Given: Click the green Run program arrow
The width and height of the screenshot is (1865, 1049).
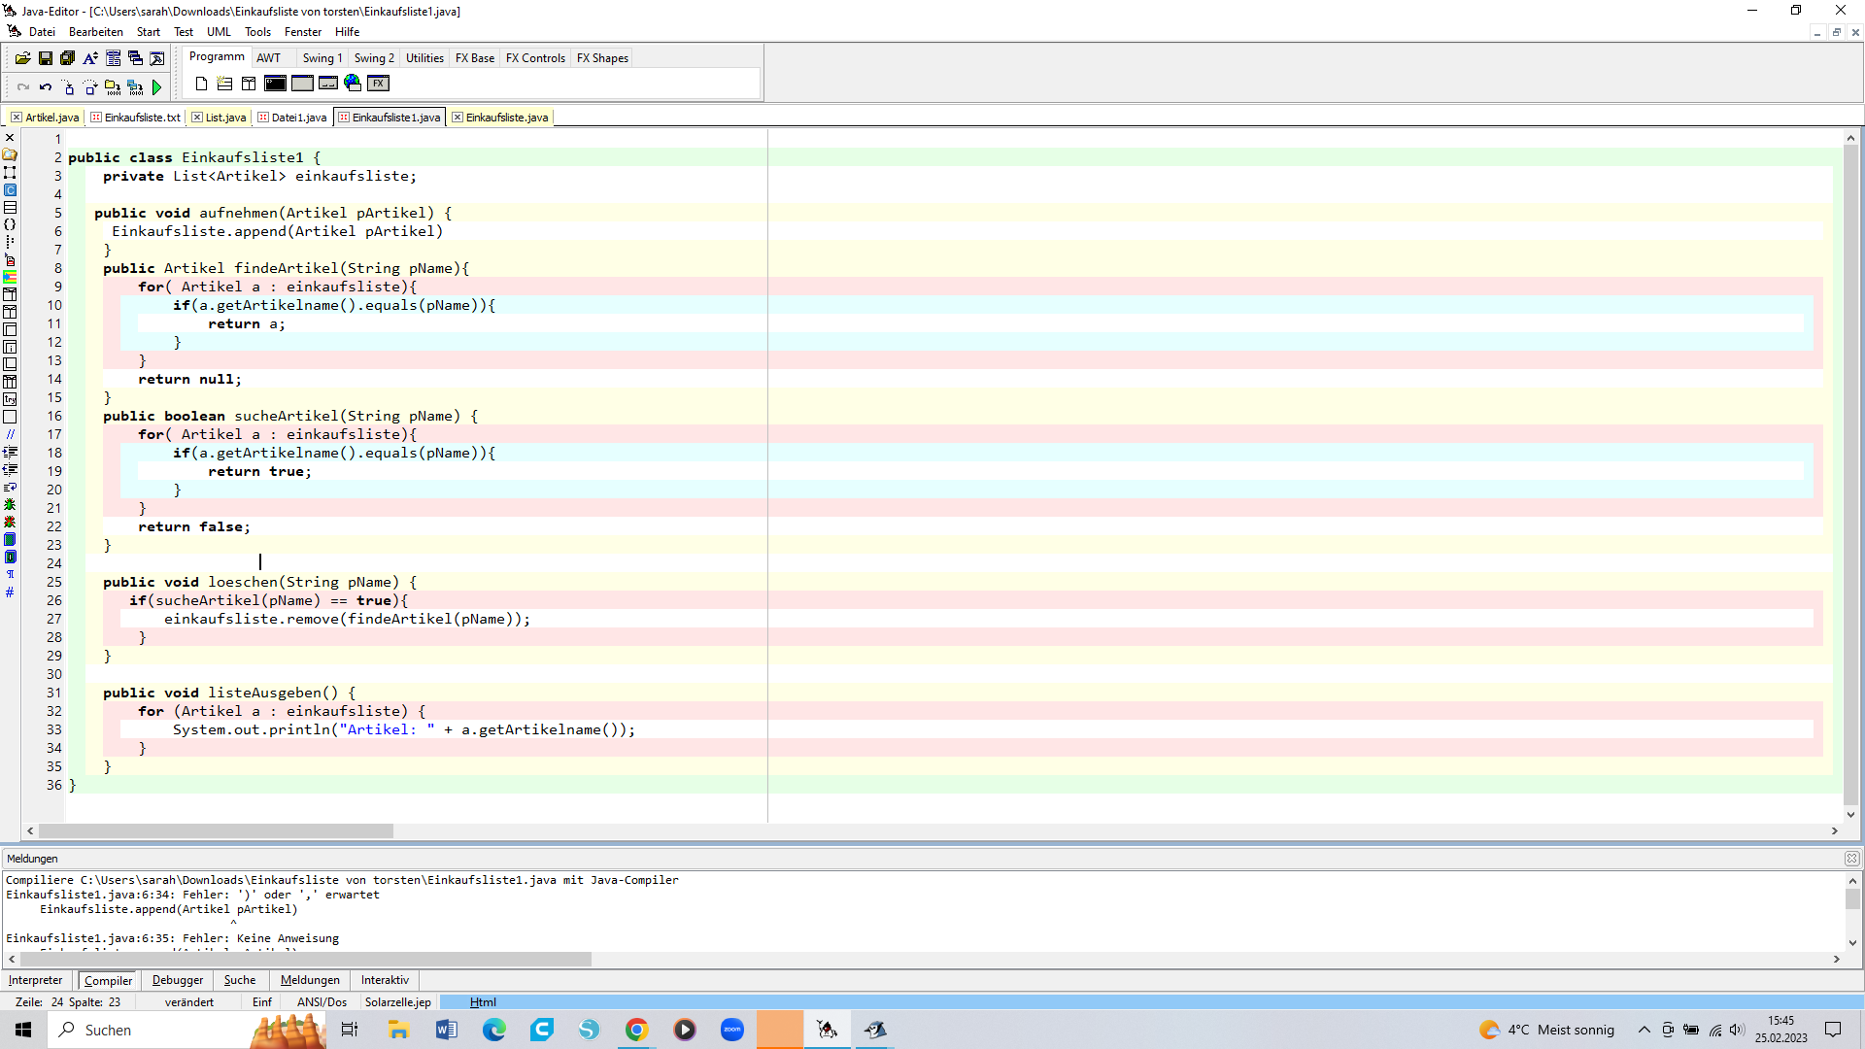Looking at the screenshot, I should 157,87.
